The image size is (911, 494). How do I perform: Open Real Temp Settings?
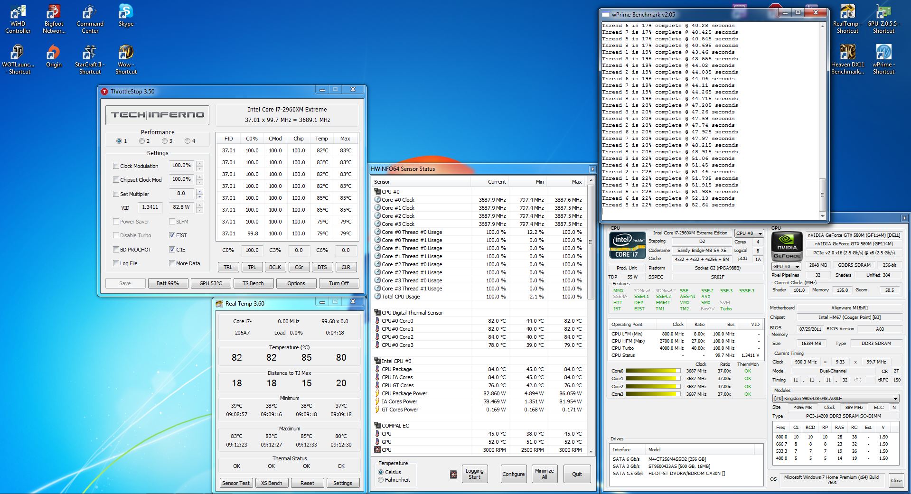click(343, 483)
